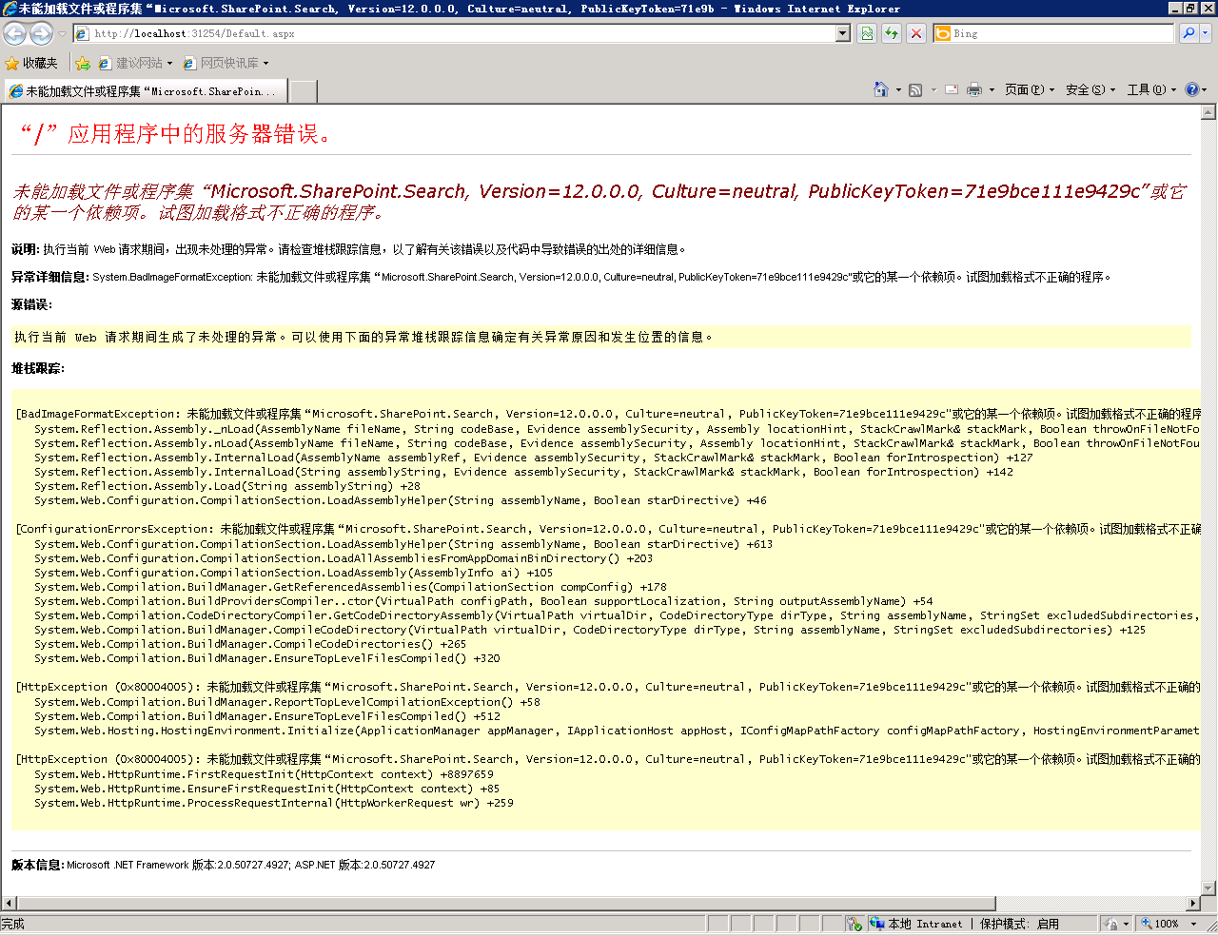The width and height of the screenshot is (1218, 936).
Task: Click the address bar URL field
Action: (462, 33)
